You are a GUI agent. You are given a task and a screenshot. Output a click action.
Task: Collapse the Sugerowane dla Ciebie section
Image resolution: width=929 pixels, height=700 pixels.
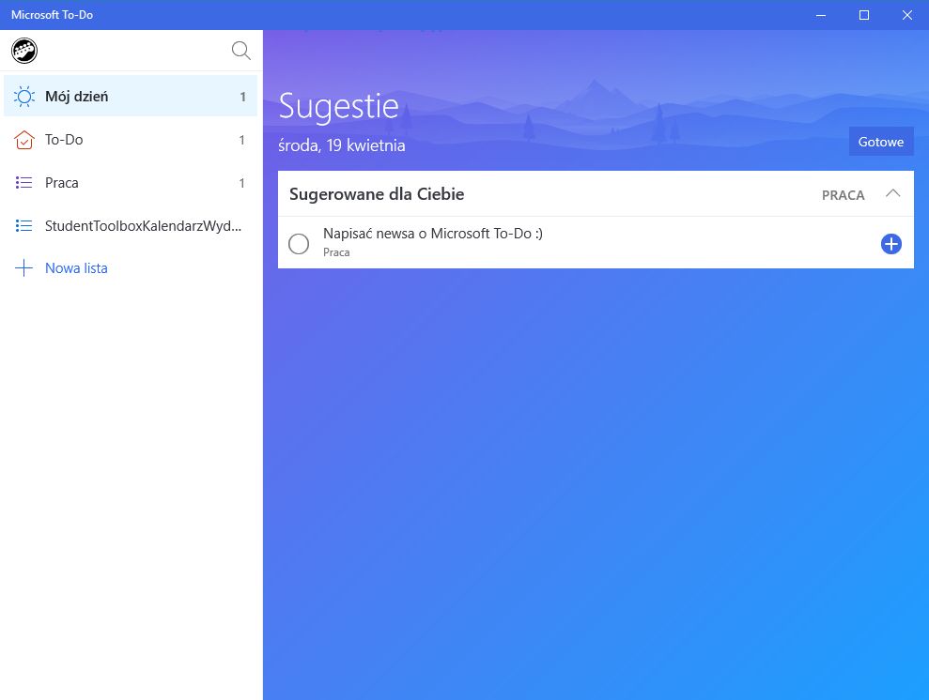point(893,193)
